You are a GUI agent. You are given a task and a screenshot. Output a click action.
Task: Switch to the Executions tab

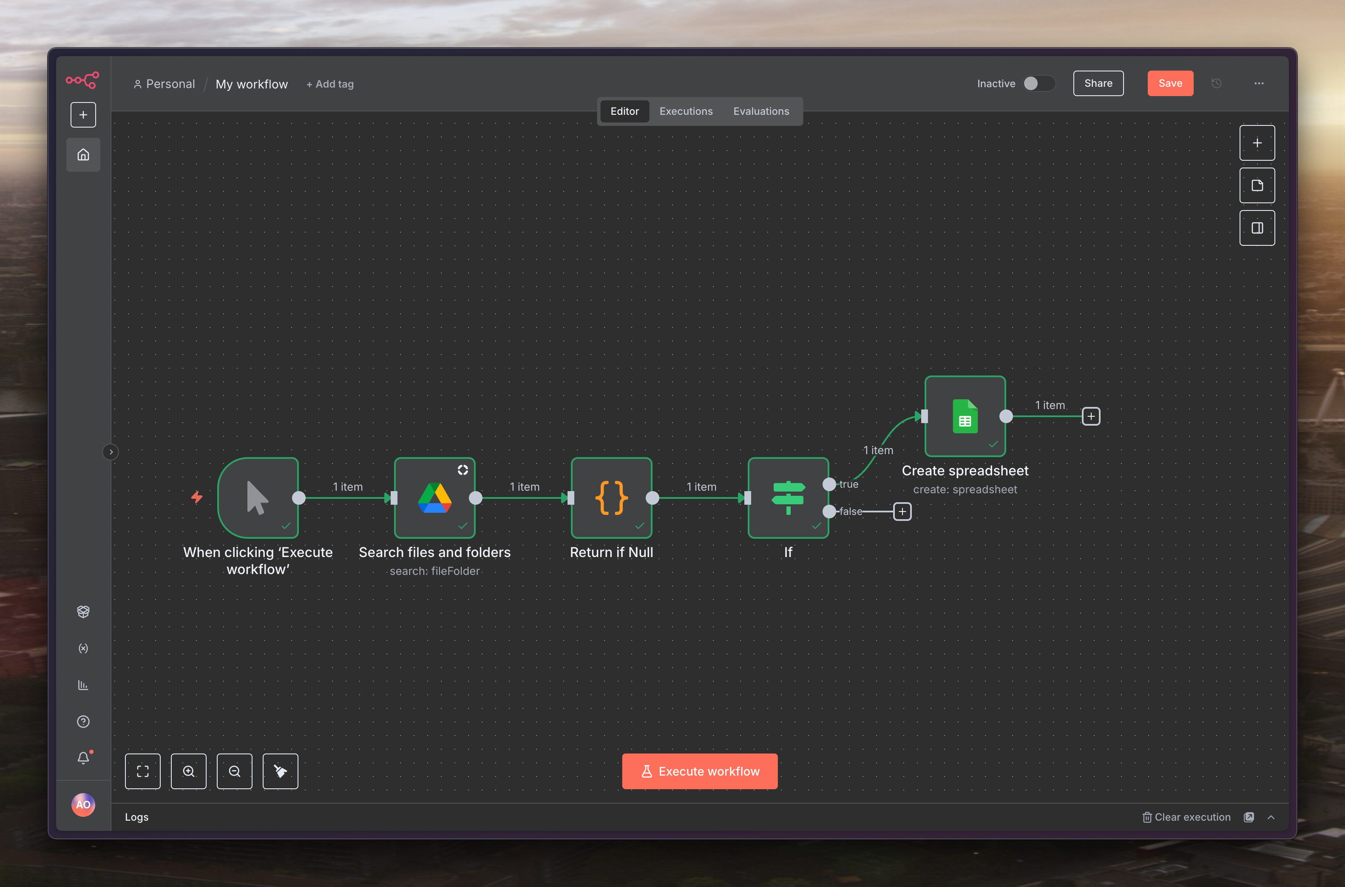(x=686, y=111)
